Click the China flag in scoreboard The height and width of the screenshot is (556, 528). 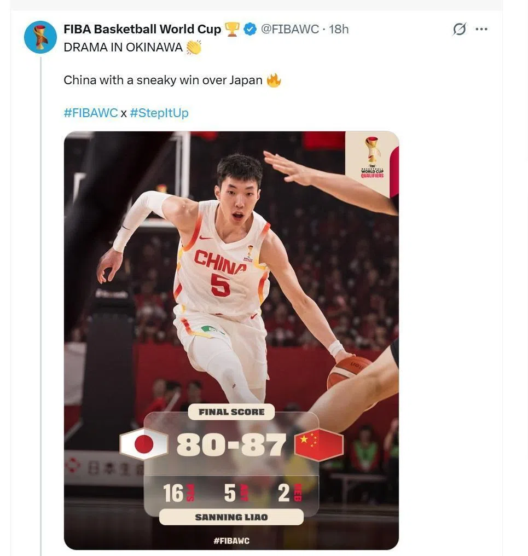point(319,444)
